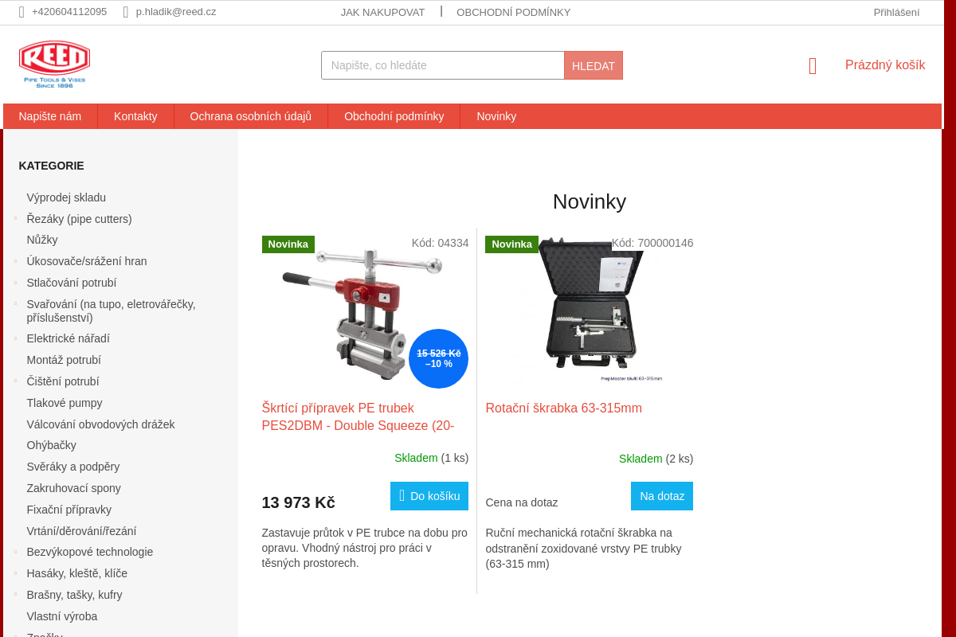Click the Na dotaz button
This screenshot has height=637, width=956.
click(662, 496)
